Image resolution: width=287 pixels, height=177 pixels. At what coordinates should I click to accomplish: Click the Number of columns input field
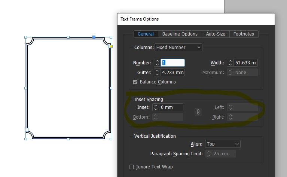(172, 63)
